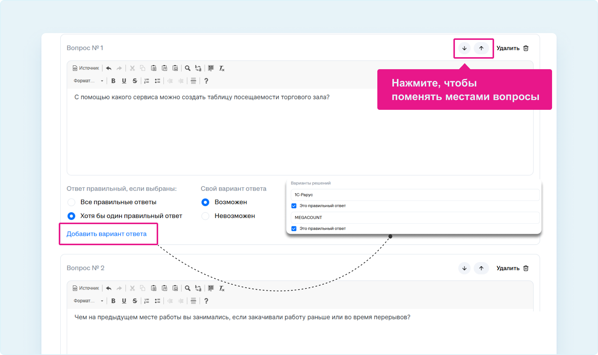Click Undo arrow in Question 1 editor
598x355 pixels.
pyautogui.click(x=109, y=68)
